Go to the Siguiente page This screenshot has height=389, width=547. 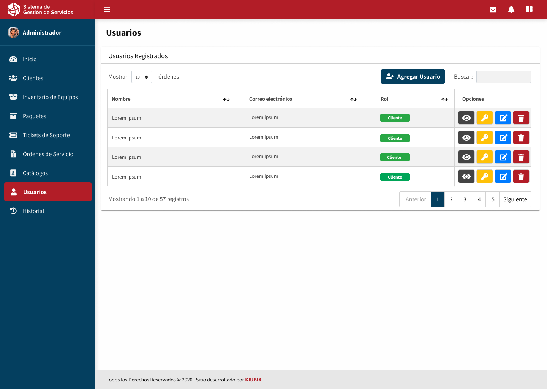[515, 199]
